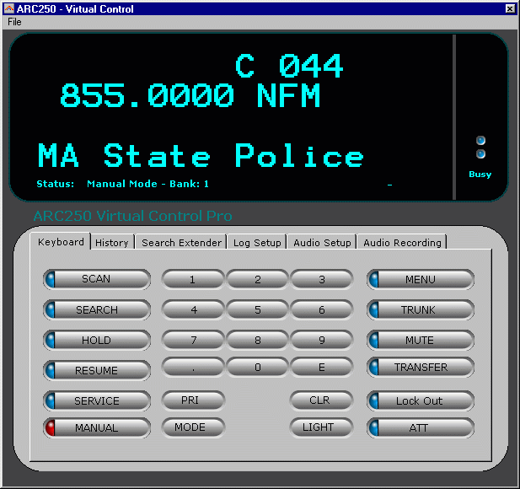This screenshot has width=520, height=489.
Task: Toggle MANUAL mode button
Action: tap(97, 427)
